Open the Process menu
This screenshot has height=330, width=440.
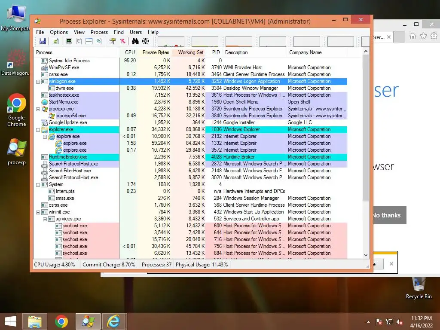point(99,32)
